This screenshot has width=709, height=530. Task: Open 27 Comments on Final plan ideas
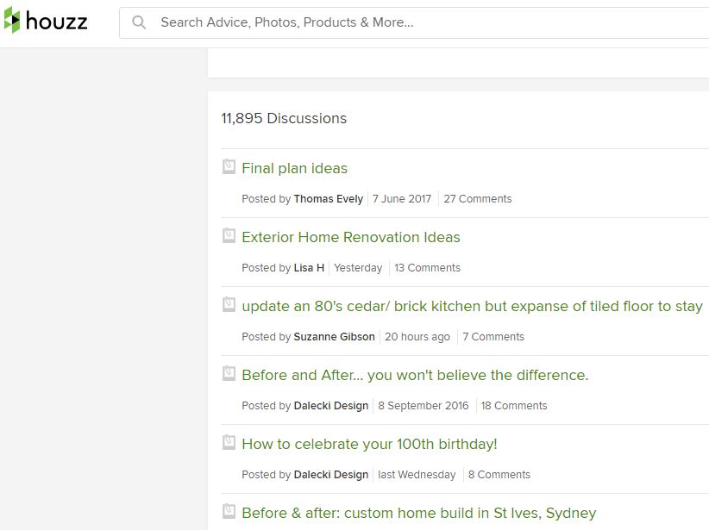(x=477, y=199)
